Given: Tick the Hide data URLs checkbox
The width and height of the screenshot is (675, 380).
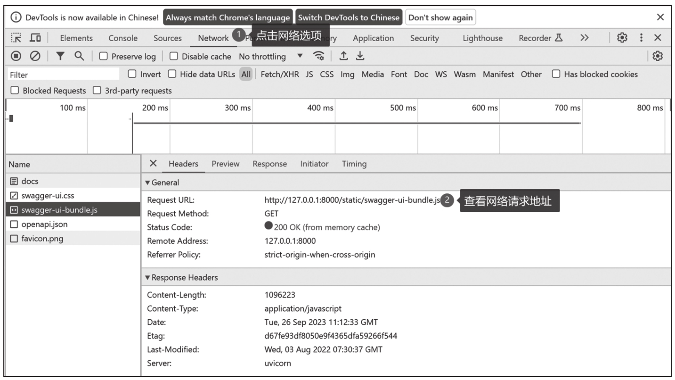Looking at the screenshot, I should (172, 74).
